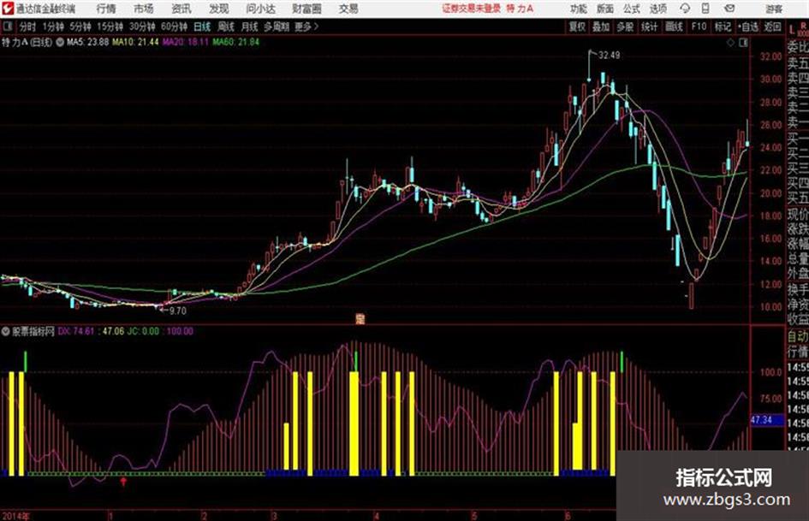Open the 交易 menu
Viewport: 809px width, 521px height.
coord(348,9)
